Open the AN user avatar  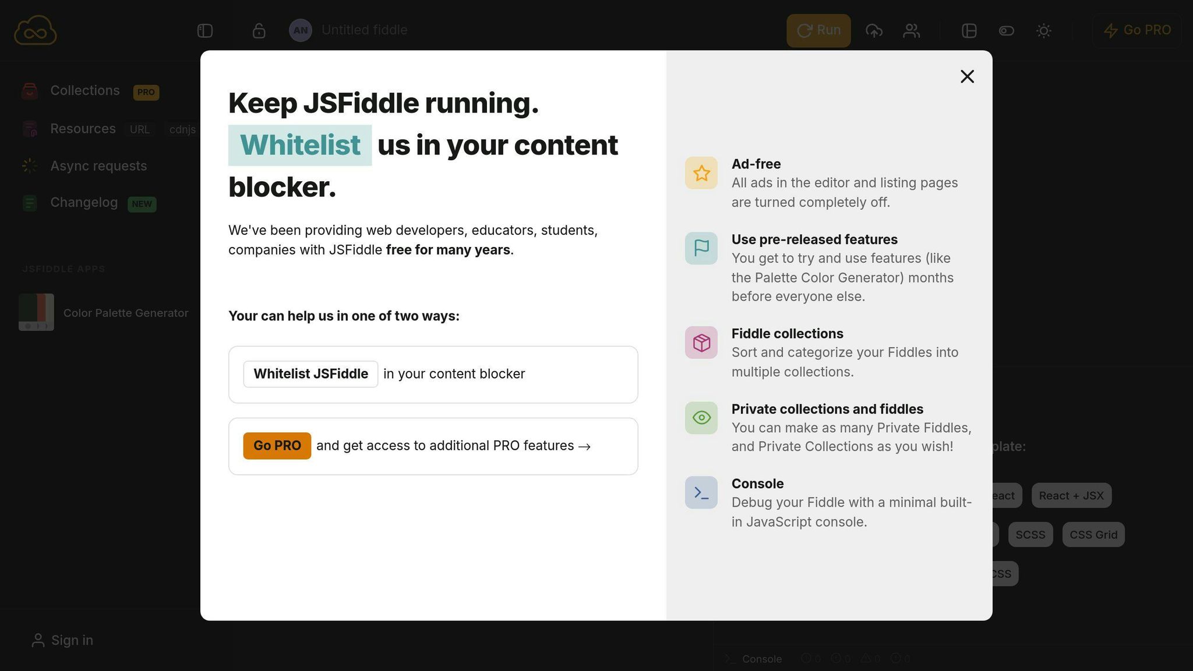[301, 30]
